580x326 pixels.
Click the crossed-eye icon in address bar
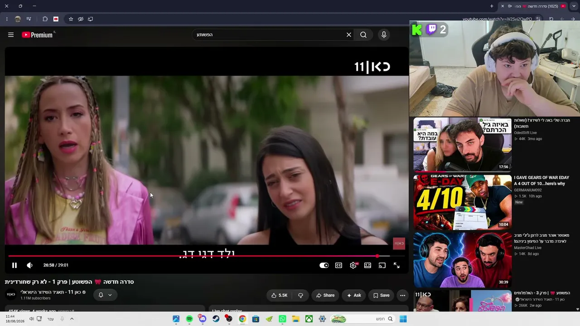pos(81,19)
